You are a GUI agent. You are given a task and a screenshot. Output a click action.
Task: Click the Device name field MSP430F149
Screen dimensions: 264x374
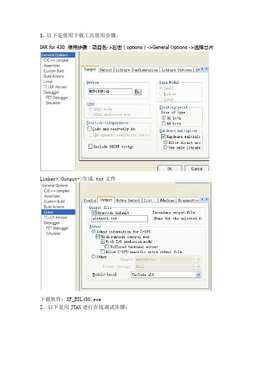tap(110, 92)
